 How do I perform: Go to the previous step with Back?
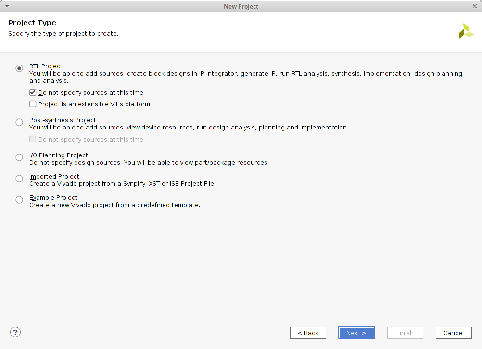pyautogui.click(x=308, y=333)
